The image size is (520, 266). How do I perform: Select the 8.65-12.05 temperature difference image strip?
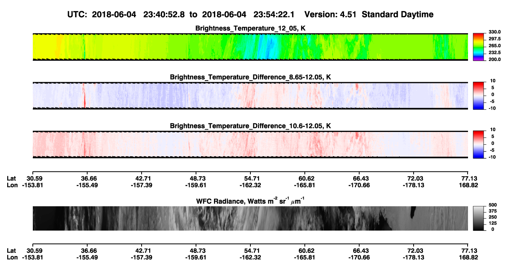pyautogui.click(x=250, y=95)
